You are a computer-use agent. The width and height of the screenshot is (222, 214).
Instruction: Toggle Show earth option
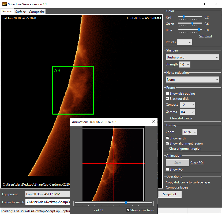[x=167, y=138]
